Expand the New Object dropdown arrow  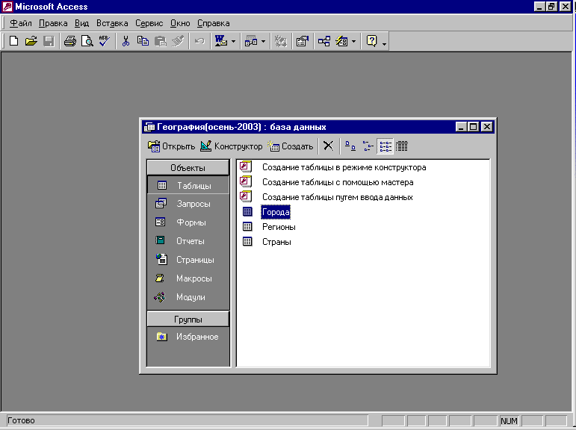coord(353,41)
